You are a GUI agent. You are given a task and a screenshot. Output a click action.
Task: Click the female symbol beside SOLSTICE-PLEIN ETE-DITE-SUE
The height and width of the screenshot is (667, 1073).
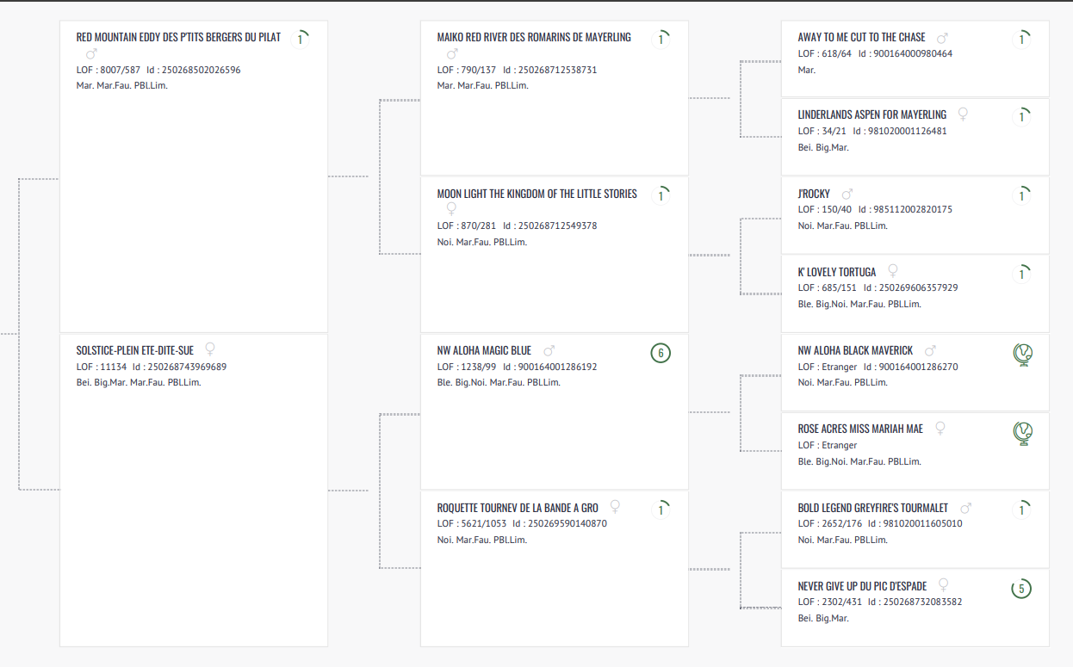click(x=209, y=349)
